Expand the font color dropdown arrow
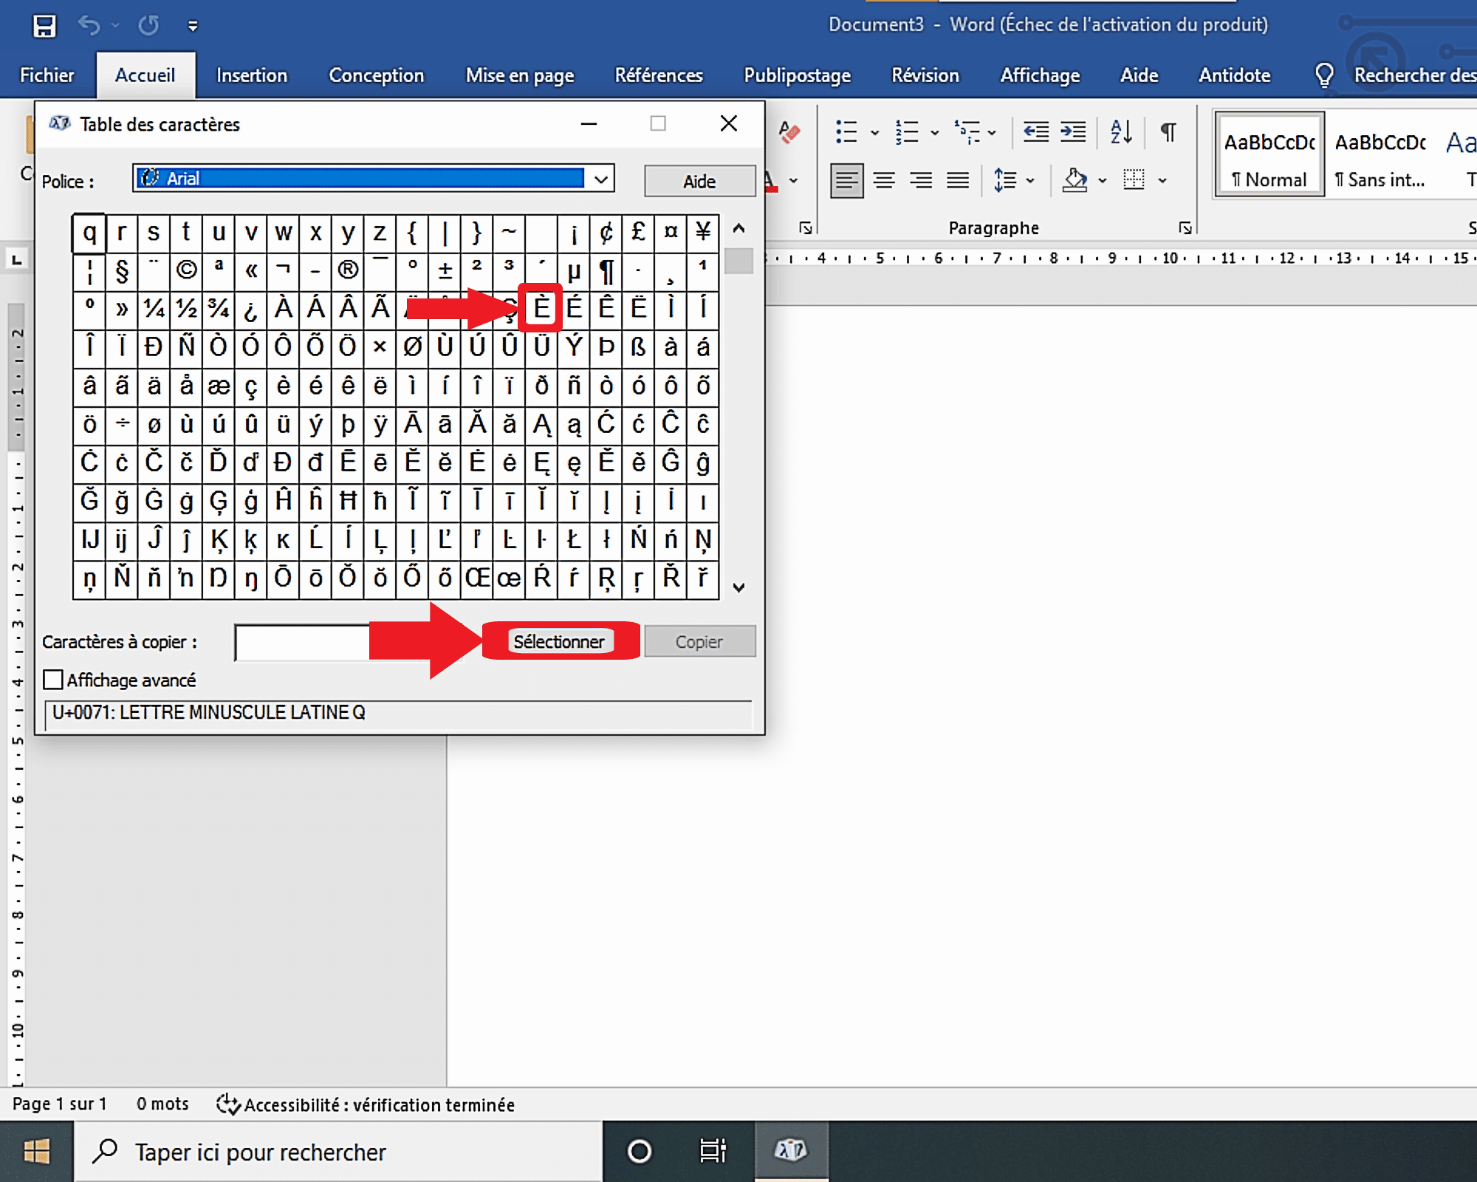 (794, 181)
